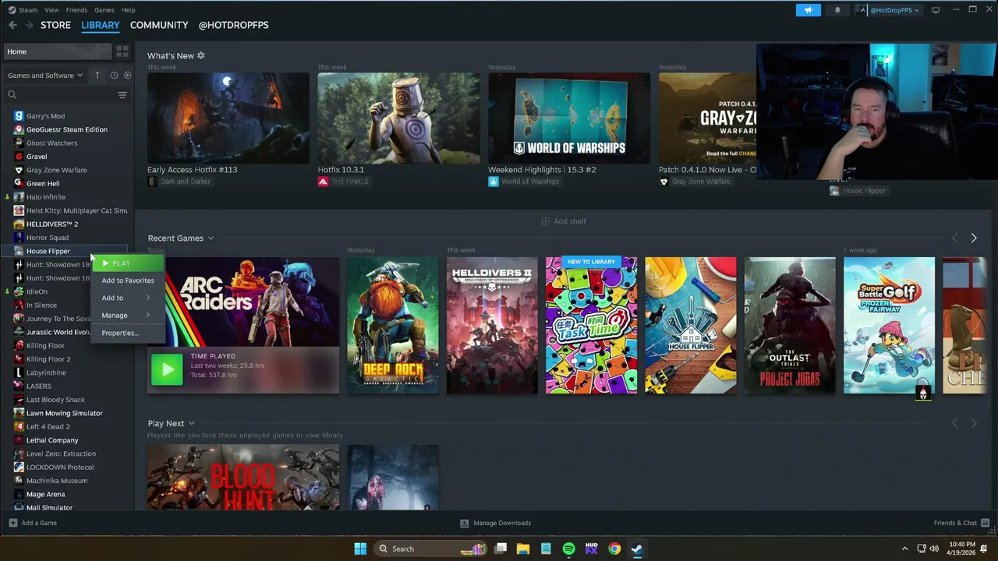Screen dimensions: 998x561
Task: Click the Garry's Mod game icon in list
Action: 19,116
